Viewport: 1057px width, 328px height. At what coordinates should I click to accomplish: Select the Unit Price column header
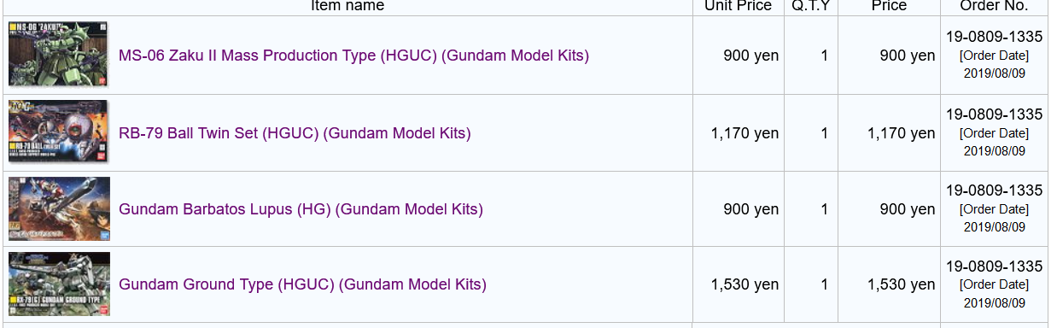pyautogui.click(x=738, y=6)
